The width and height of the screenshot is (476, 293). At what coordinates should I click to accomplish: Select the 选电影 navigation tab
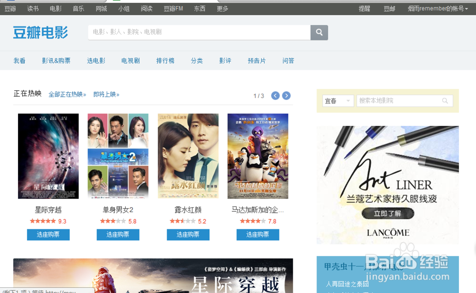pos(96,61)
